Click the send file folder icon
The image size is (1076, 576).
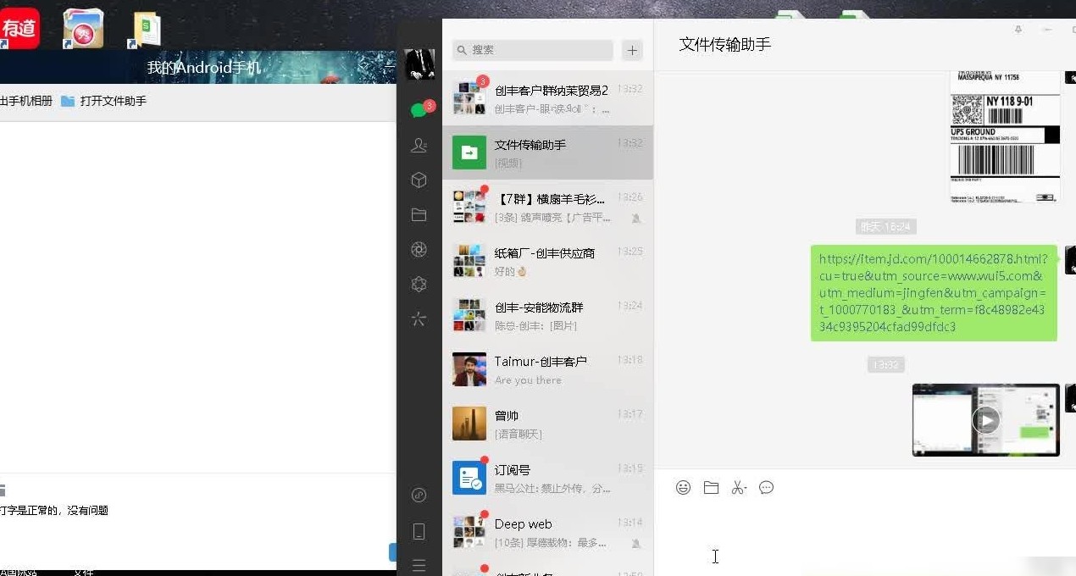pos(711,487)
